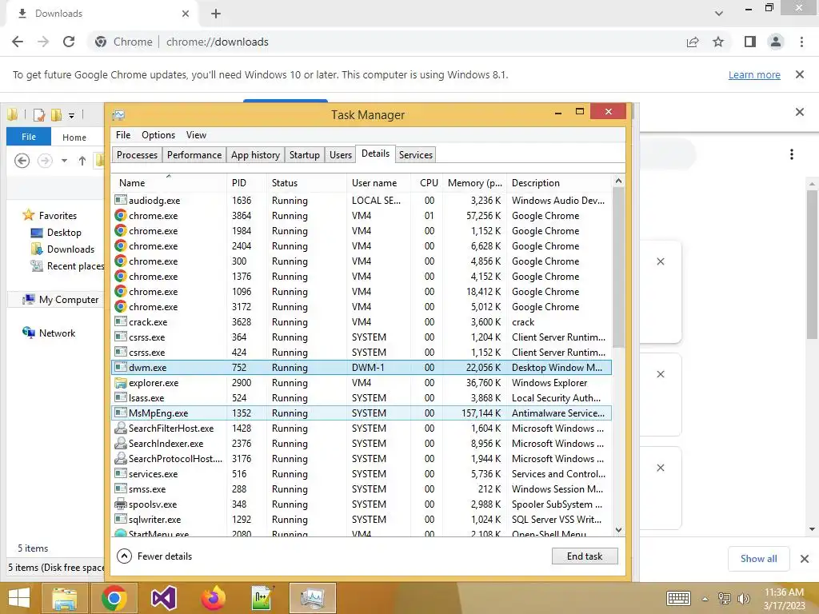
Task: Reload the Chrome downloads page
Action: click(69, 42)
